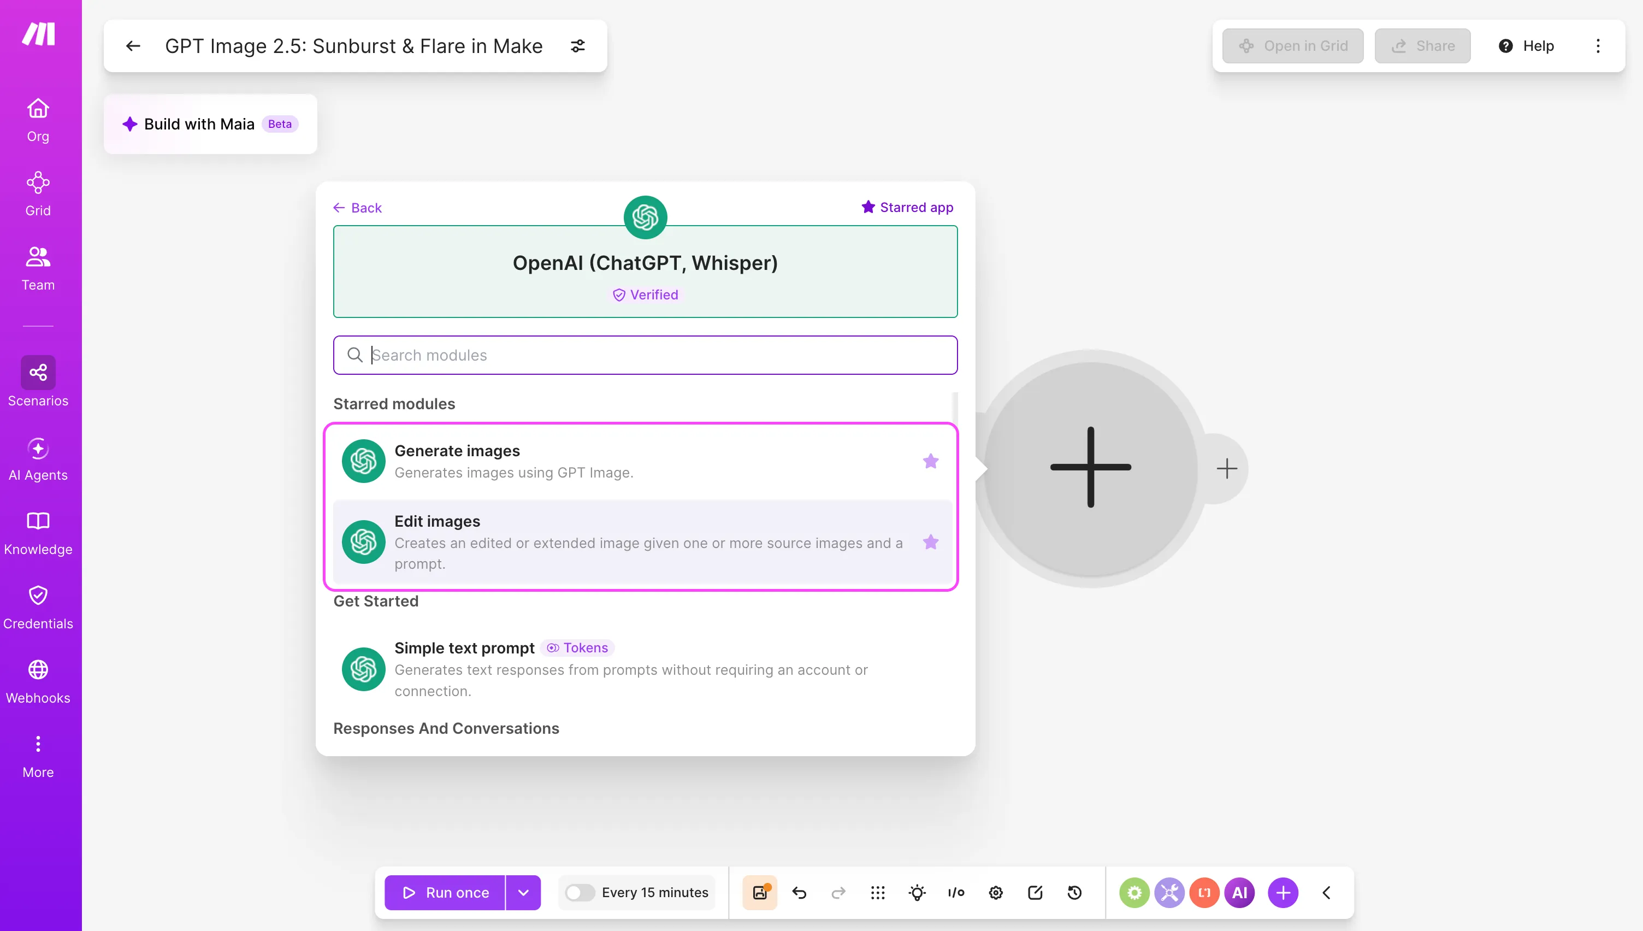This screenshot has height=931, width=1643.
Task: Open the notes icon in toolbar
Action: pyautogui.click(x=1035, y=893)
